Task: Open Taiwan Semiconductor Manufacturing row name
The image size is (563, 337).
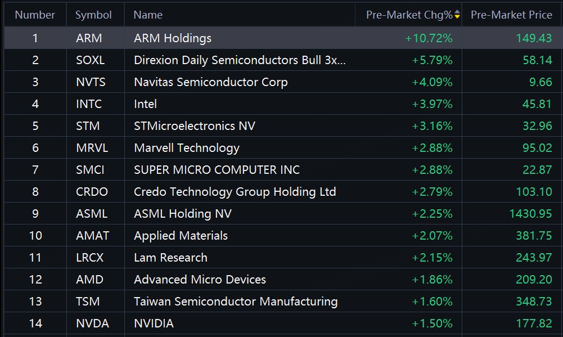Action: click(x=236, y=302)
